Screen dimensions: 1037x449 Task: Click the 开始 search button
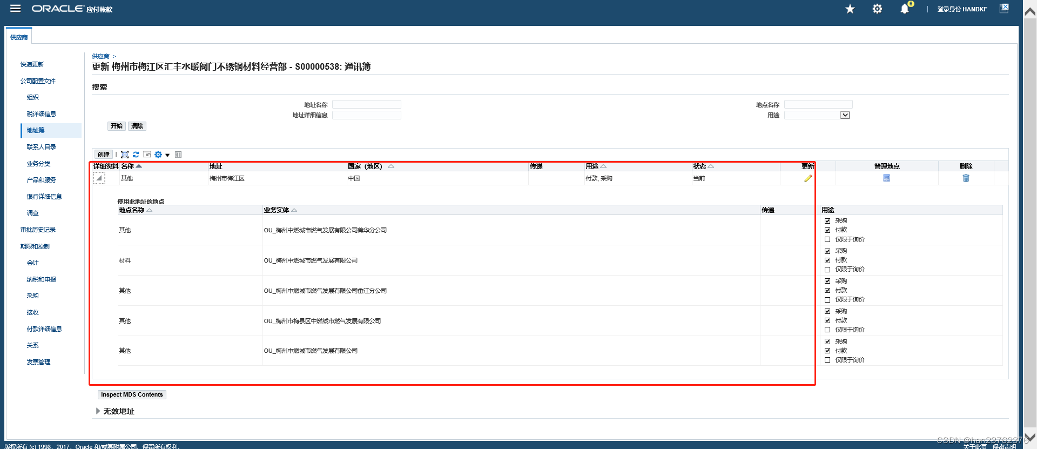point(117,126)
